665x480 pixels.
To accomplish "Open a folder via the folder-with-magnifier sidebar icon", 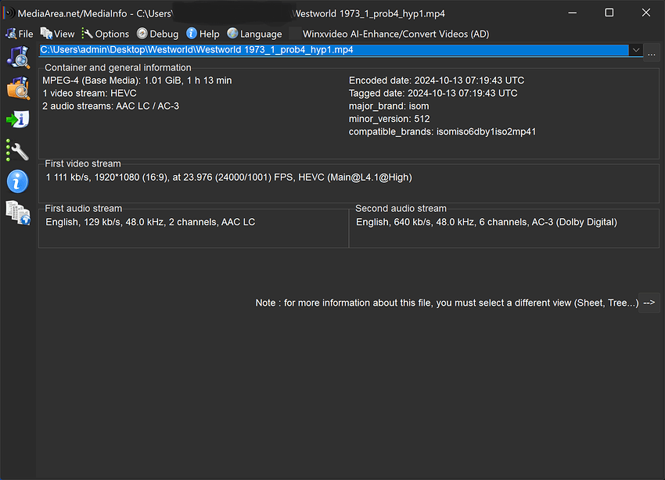I will point(16,88).
